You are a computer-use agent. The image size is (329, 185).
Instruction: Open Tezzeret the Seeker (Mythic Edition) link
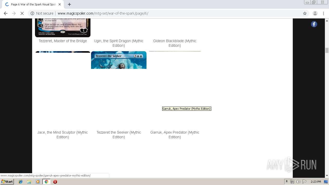tap(119, 135)
